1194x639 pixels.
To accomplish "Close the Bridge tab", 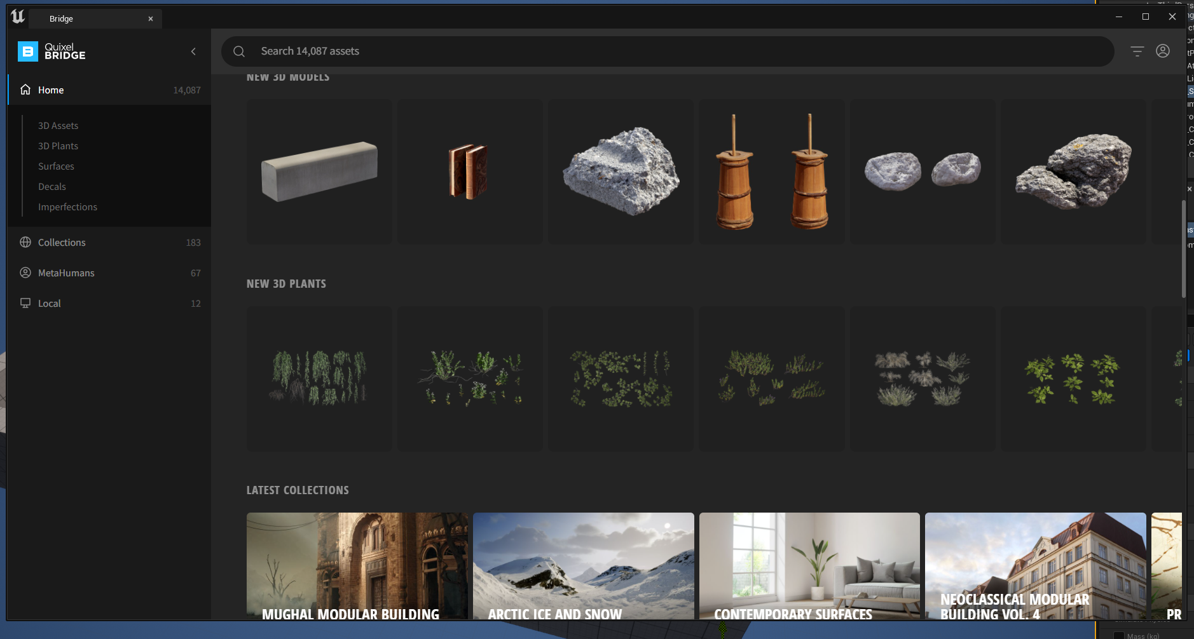I will tap(151, 18).
